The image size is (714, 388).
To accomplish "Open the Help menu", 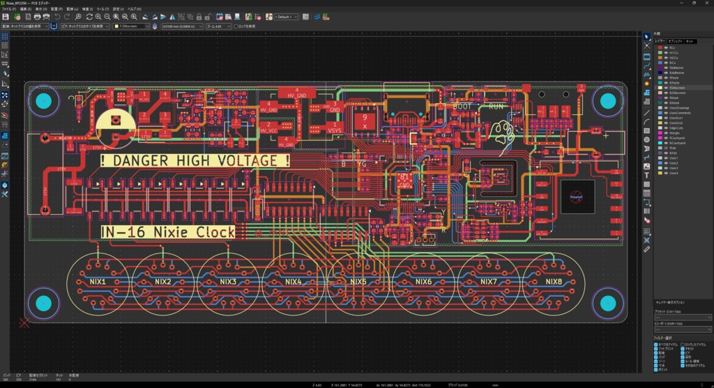I will point(135,9).
